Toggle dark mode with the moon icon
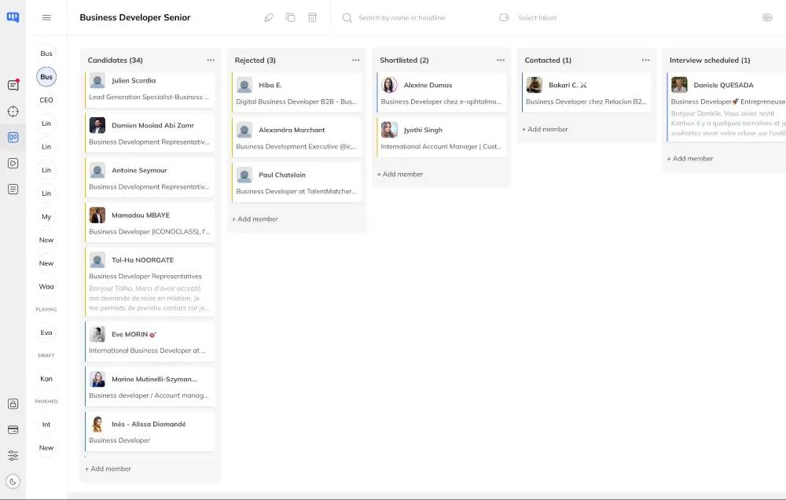This screenshot has width=786, height=500. (13, 481)
